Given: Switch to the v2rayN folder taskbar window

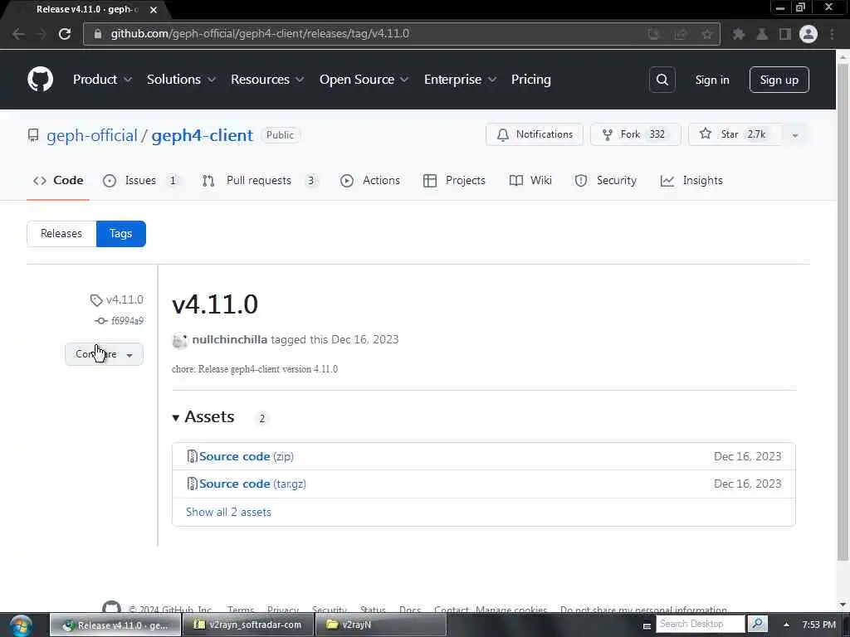Looking at the screenshot, I should coord(380,625).
